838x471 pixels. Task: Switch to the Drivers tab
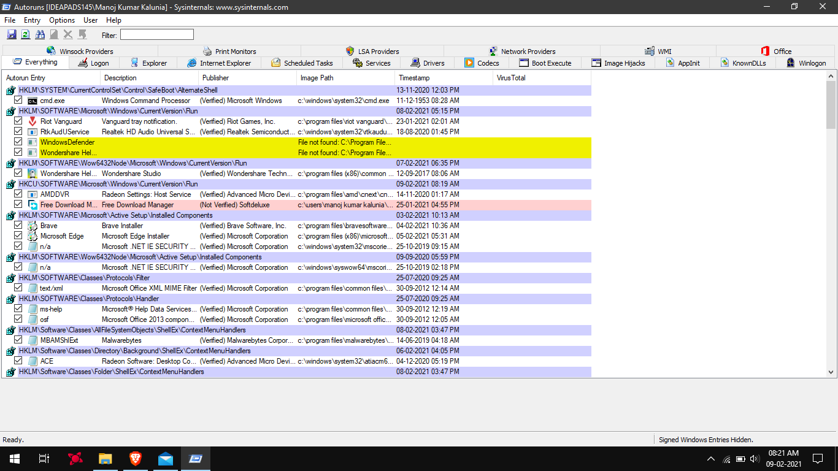pos(428,63)
